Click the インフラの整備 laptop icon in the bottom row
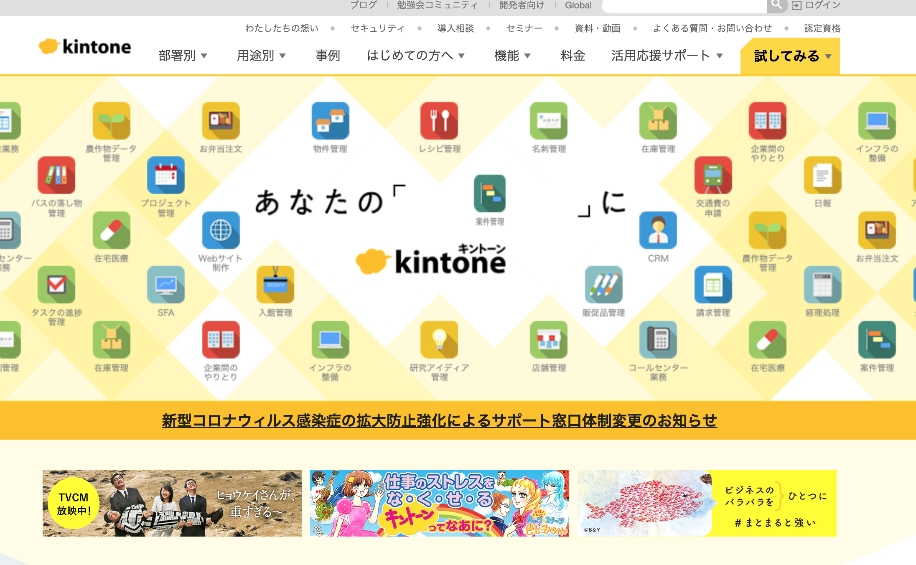Screen dimensions: 916x565 click(331, 340)
